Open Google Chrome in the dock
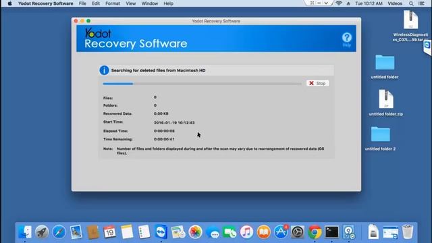The height and width of the screenshot is (243, 432). coord(315,232)
